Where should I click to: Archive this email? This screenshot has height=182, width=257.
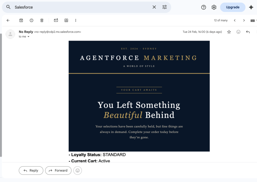point(21,20)
